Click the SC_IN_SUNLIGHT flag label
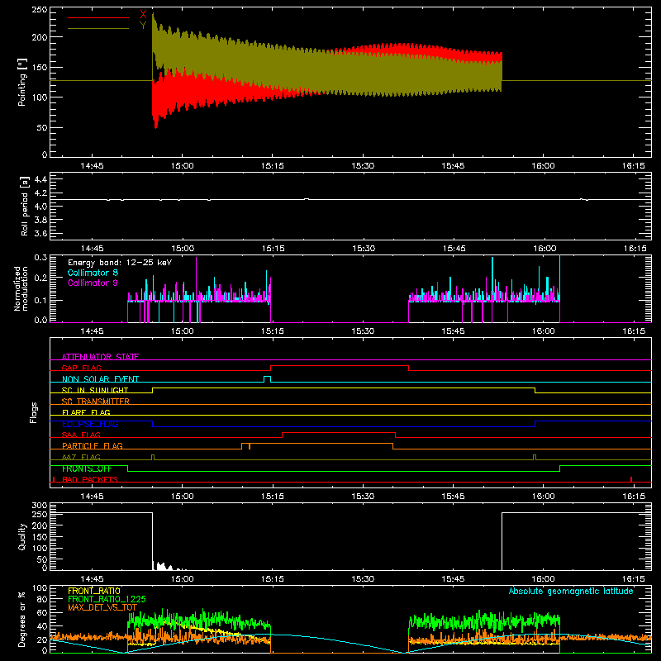The image size is (661, 661). pyautogui.click(x=95, y=390)
